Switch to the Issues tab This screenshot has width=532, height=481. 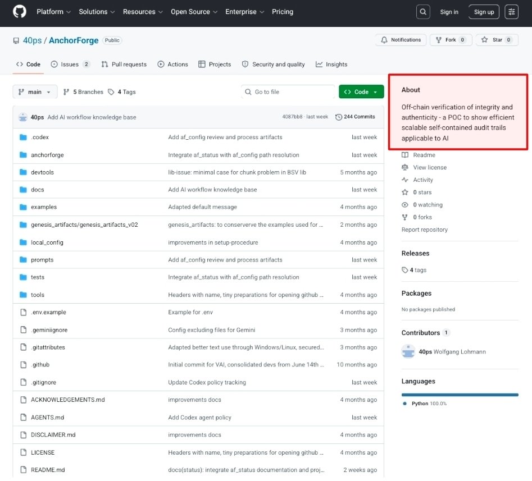(x=70, y=65)
